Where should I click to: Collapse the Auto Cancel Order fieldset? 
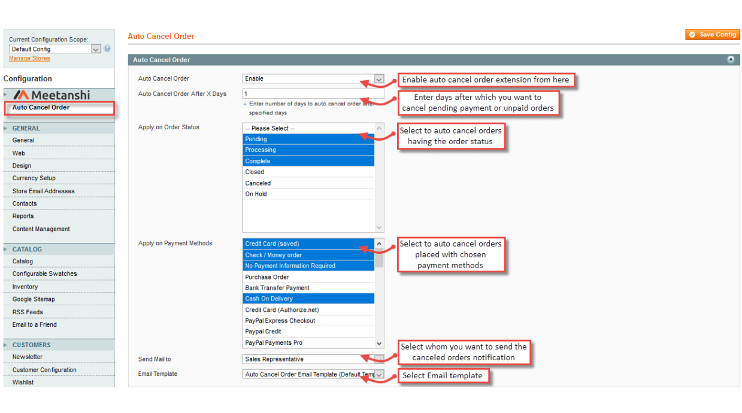731,60
